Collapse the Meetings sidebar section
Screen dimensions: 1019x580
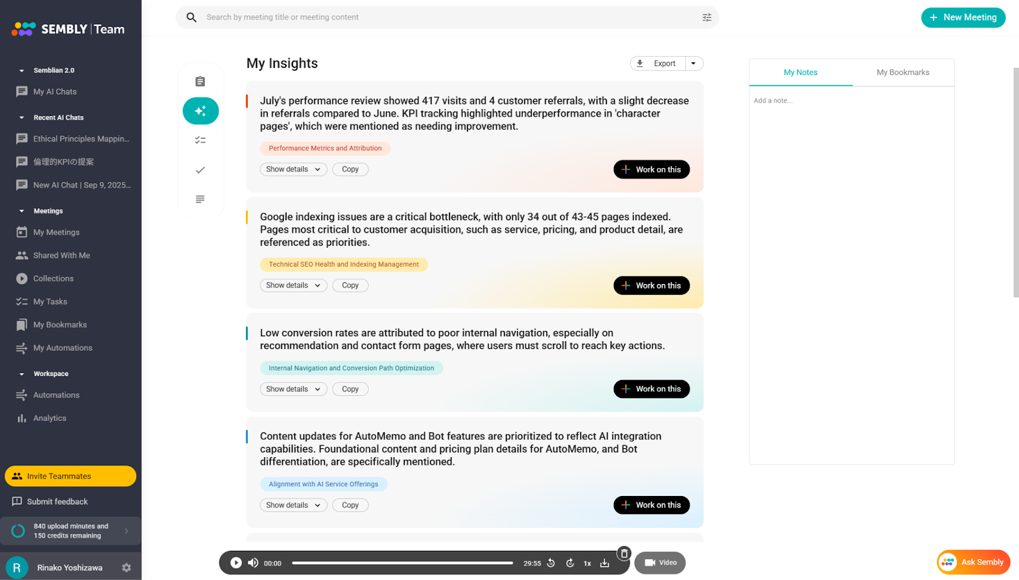pyautogui.click(x=22, y=211)
